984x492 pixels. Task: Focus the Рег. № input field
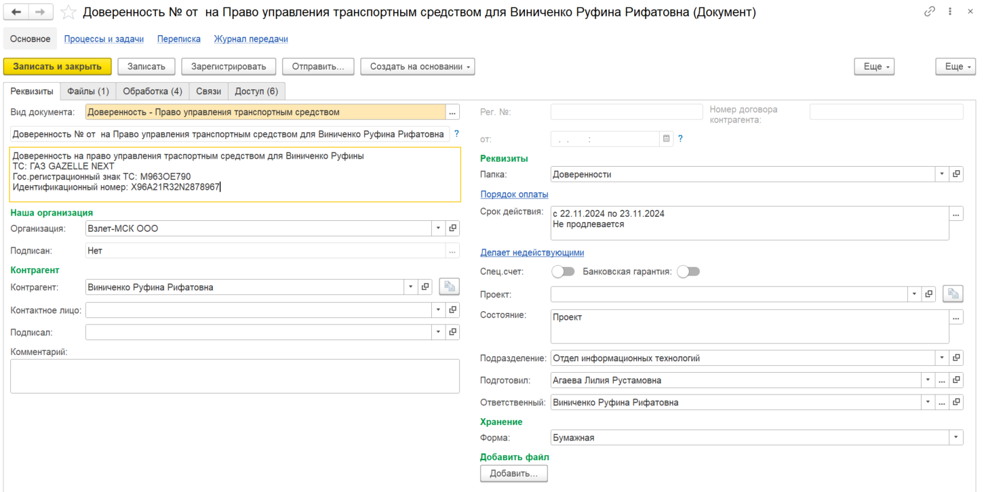point(627,112)
